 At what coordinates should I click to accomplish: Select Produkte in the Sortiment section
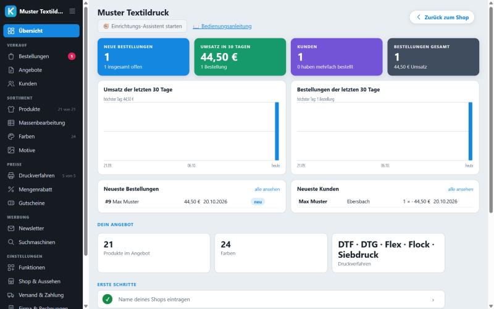click(x=41, y=109)
